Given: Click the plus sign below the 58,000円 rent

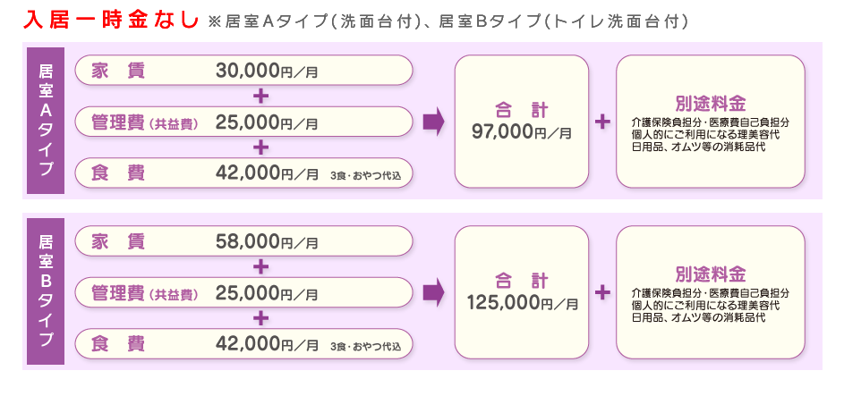Looking at the screenshot, I should coord(261,266).
